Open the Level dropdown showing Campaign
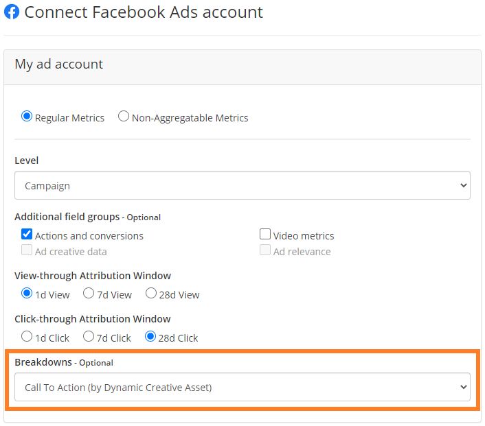This screenshot has height=426, width=485. point(242,185)
